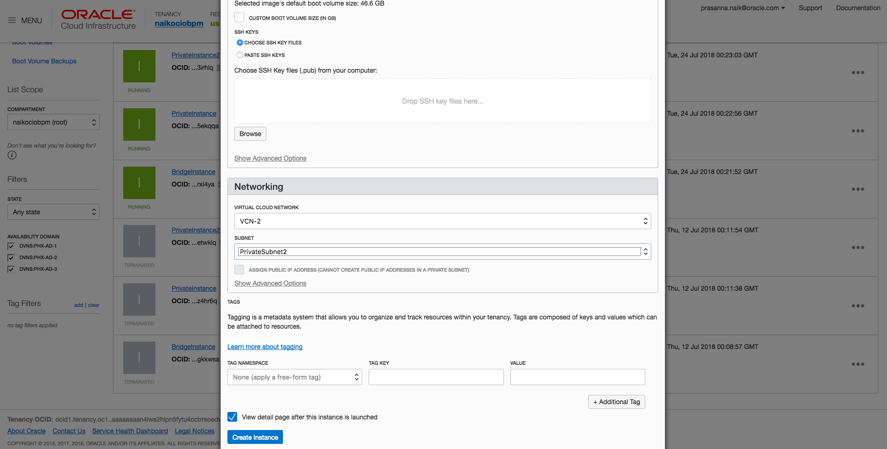Open the Learn more about tagging link
The width and height of the screenshot is (887, 449).
click(265, 347)
